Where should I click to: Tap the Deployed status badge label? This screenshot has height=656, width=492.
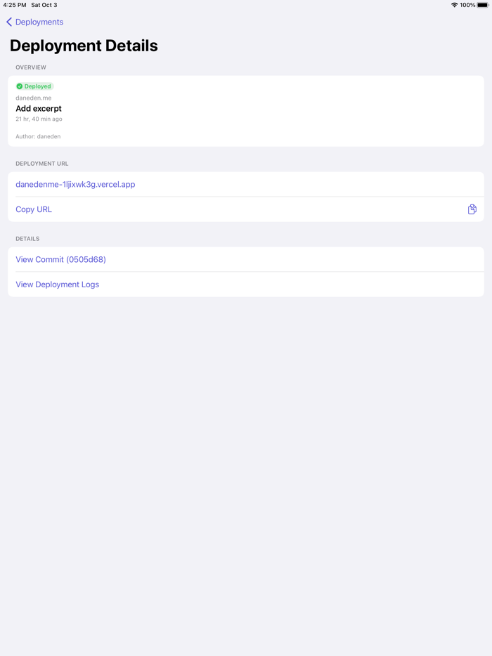pyautogui.click(x=38, y=86)
